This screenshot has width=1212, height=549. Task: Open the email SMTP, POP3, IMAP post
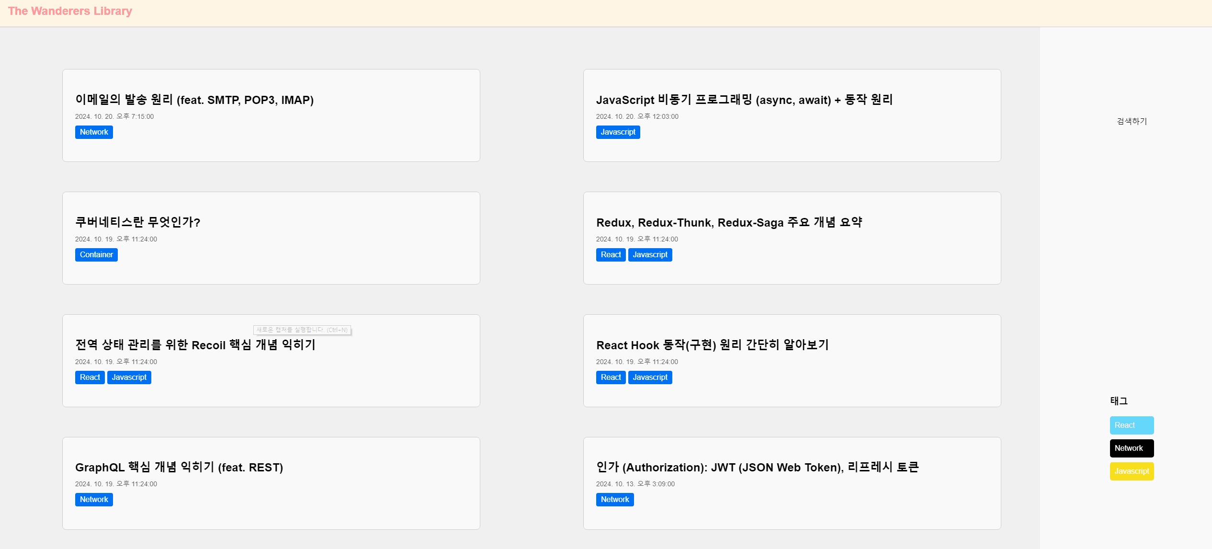tap(194, 100)
